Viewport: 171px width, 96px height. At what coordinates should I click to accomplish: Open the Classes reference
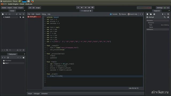(x=123, y=14)
